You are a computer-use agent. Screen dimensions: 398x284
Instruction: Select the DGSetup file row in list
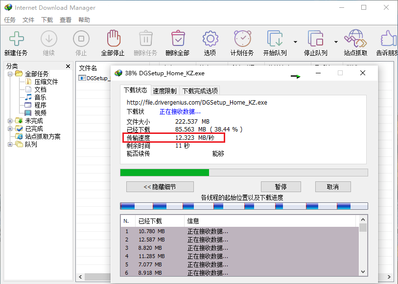point(94,78)
